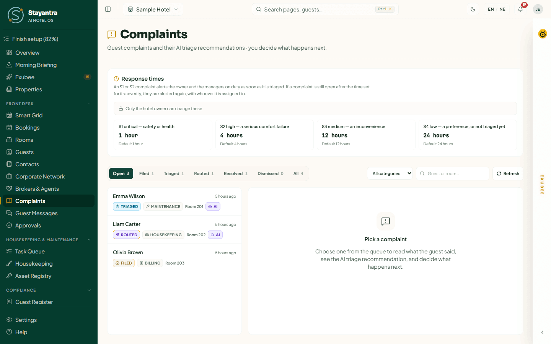
Task: Open Task Queue page
Action: coord(49,252)
